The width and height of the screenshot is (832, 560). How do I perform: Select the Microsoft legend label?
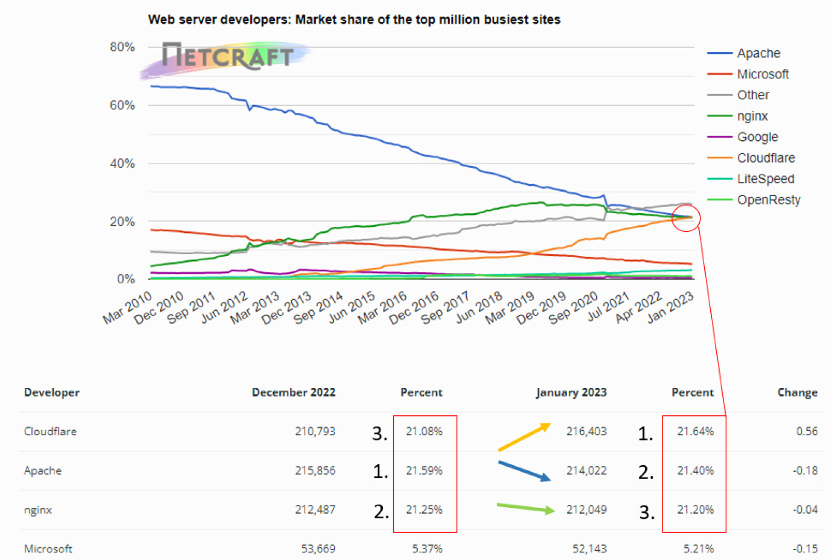762,74
